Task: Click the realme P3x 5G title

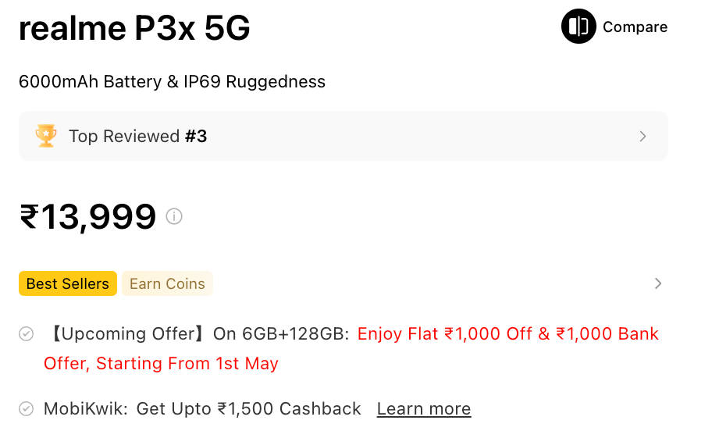Action: click(x=134, y=29)
